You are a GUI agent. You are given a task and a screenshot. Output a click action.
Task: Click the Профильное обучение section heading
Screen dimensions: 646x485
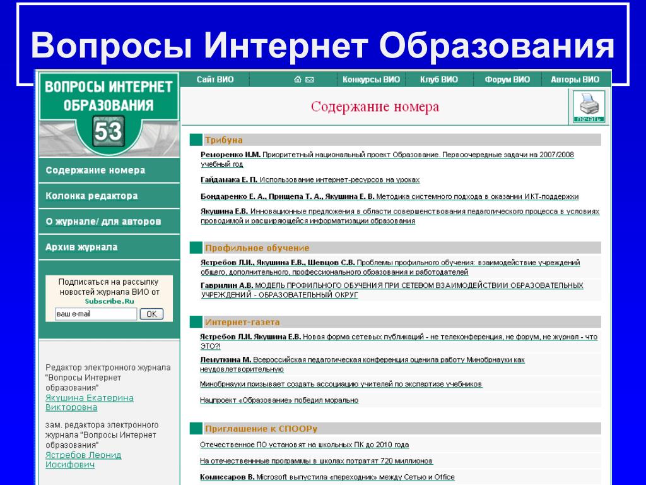coord(257,248)
